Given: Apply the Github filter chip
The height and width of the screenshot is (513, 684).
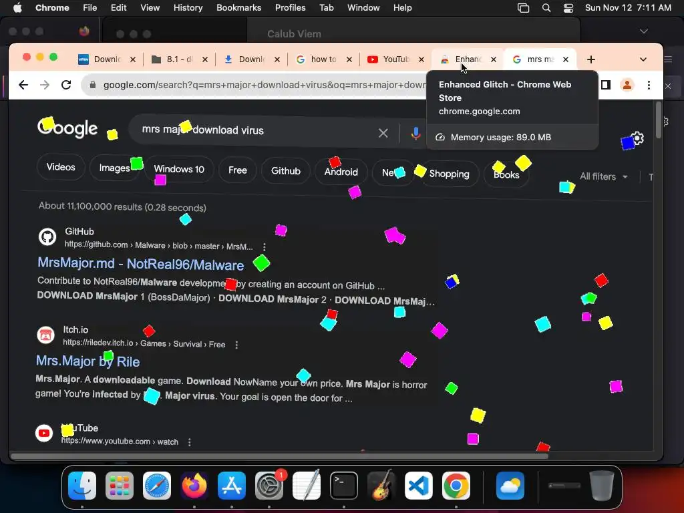Looking at the screenshot, I should click(x=286, y=171).
